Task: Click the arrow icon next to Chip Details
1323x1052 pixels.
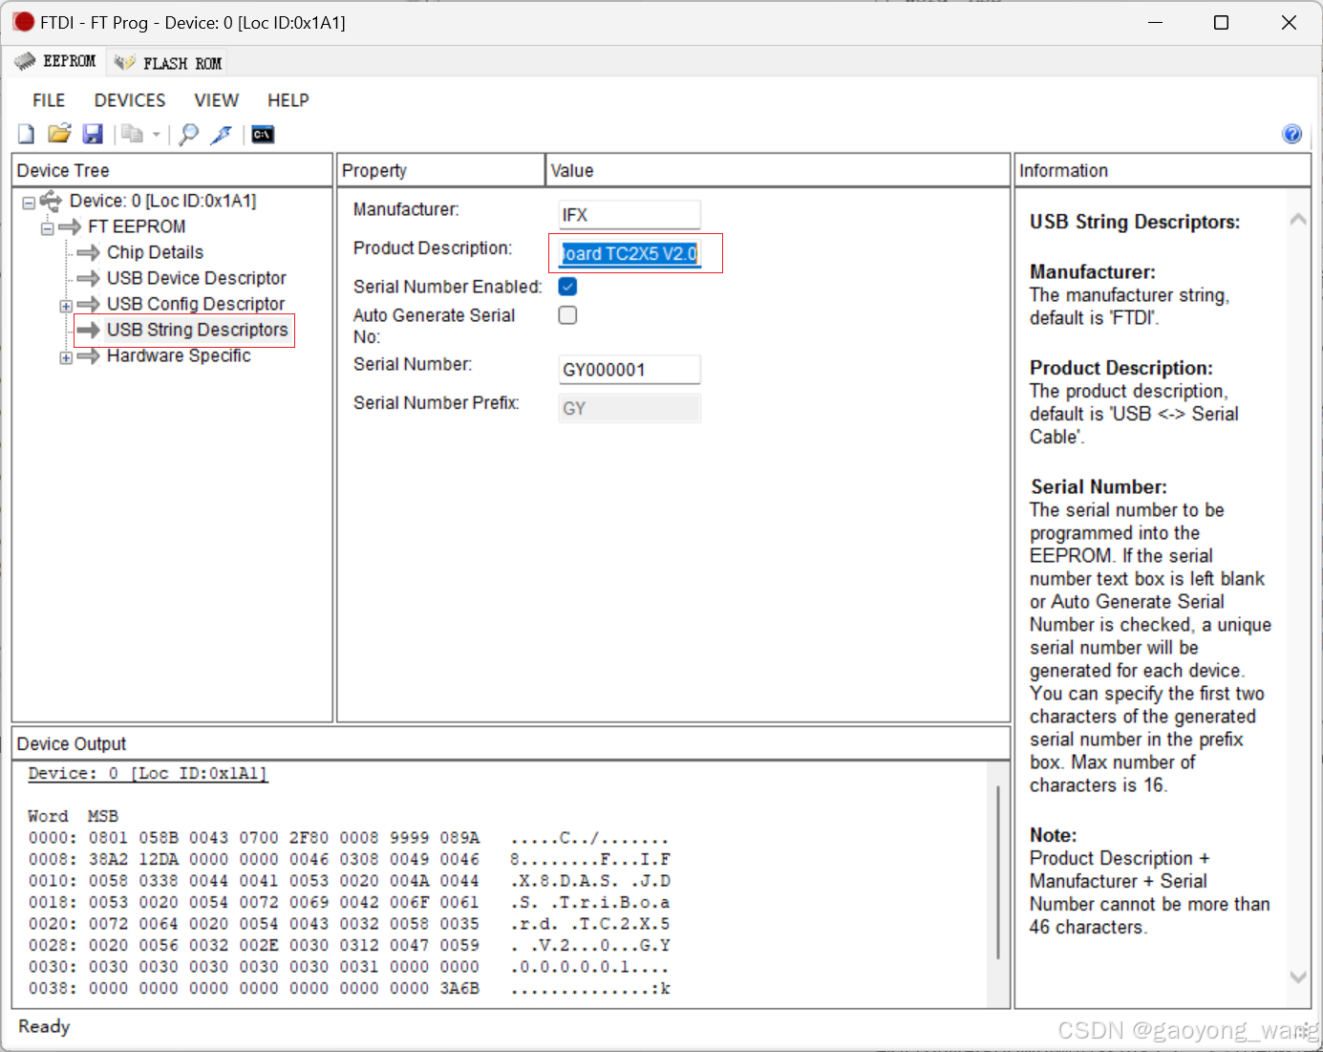Action: click(x=89, y=252)
